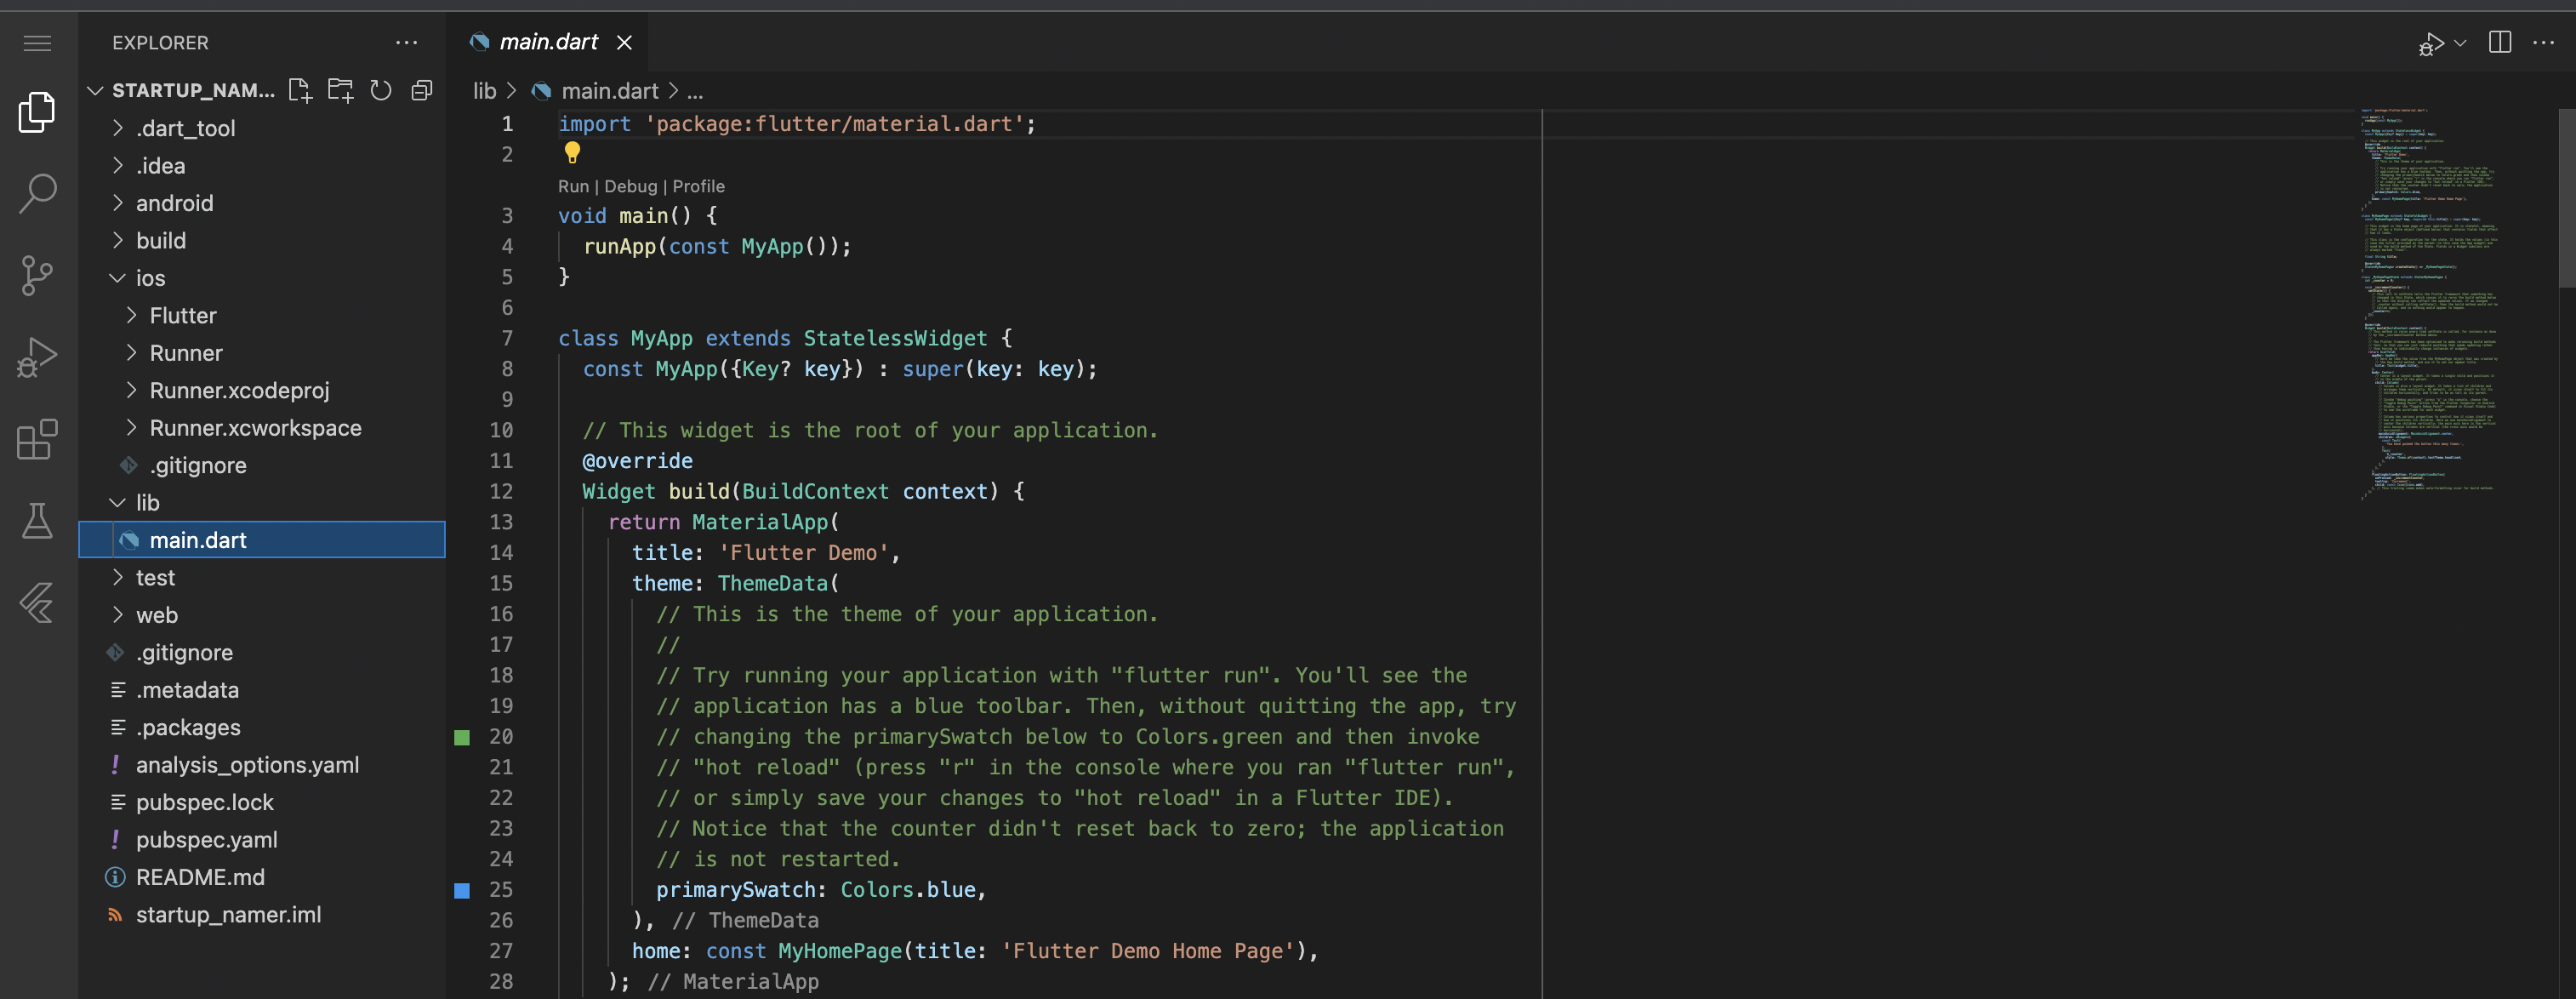Open Source Control view in activity bar
Image resolution: width=2576 pixels, height=999 pixels.
point(37,275)
